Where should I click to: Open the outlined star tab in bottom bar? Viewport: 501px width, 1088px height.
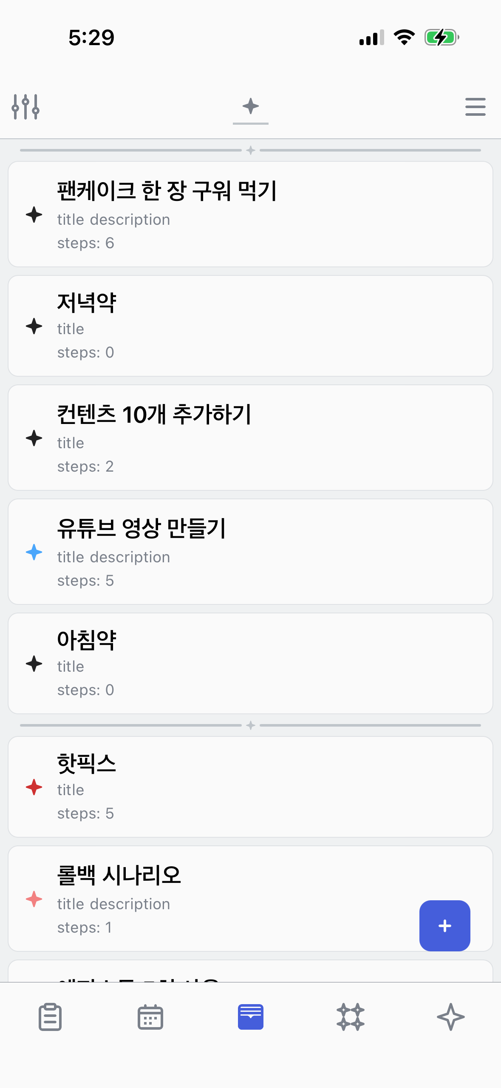click(451, 1017)
